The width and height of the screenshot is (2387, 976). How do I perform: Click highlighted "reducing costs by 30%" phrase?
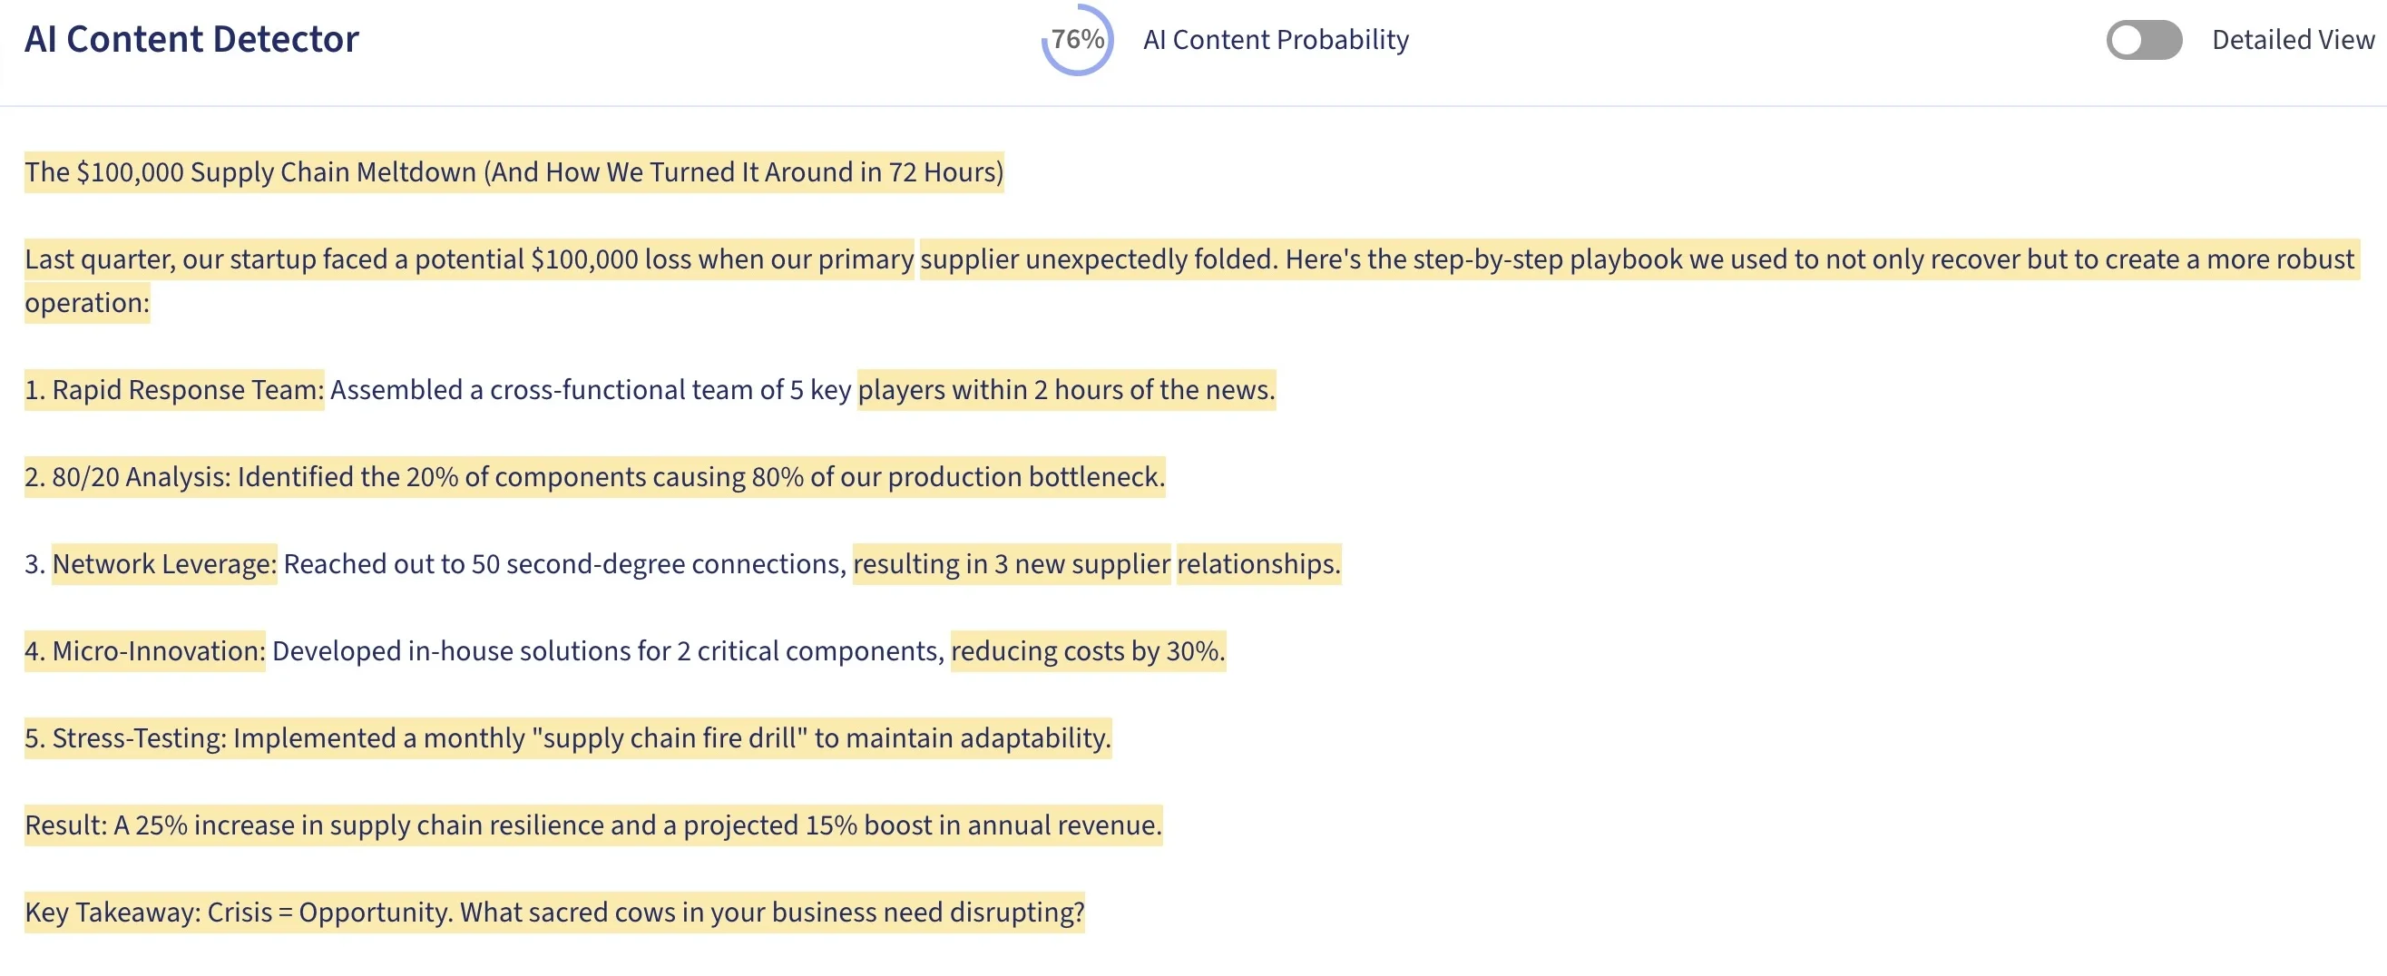click(x=1088, y=651)
